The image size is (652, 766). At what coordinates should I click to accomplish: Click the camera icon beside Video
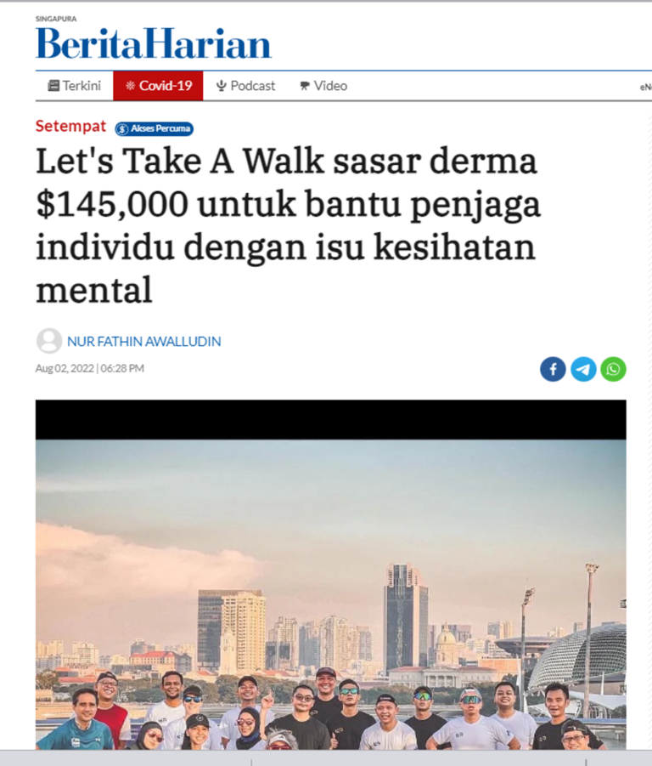[x=305, y=86]
